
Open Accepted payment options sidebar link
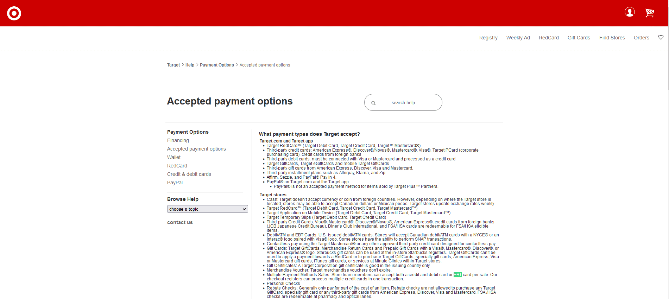tap(196, 149)
